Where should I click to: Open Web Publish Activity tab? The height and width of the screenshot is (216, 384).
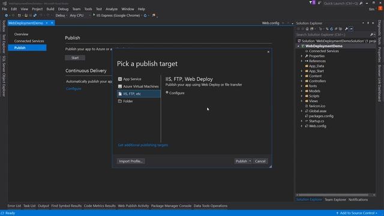pos(133,206)
